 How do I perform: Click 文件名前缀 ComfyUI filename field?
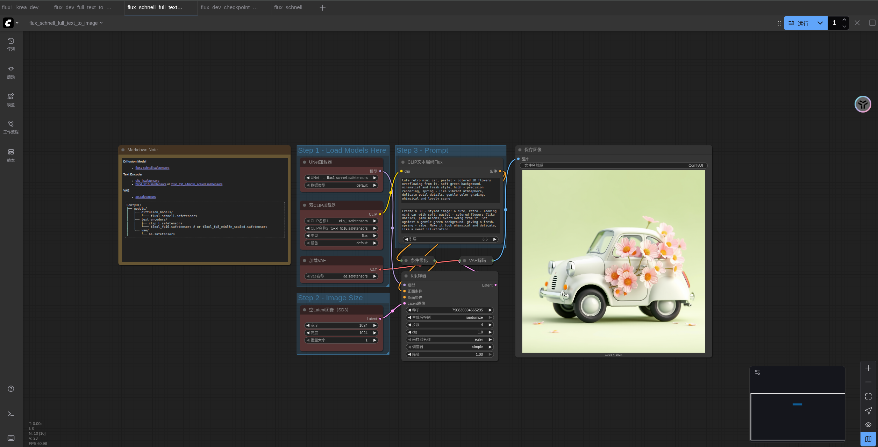point(614,166)
